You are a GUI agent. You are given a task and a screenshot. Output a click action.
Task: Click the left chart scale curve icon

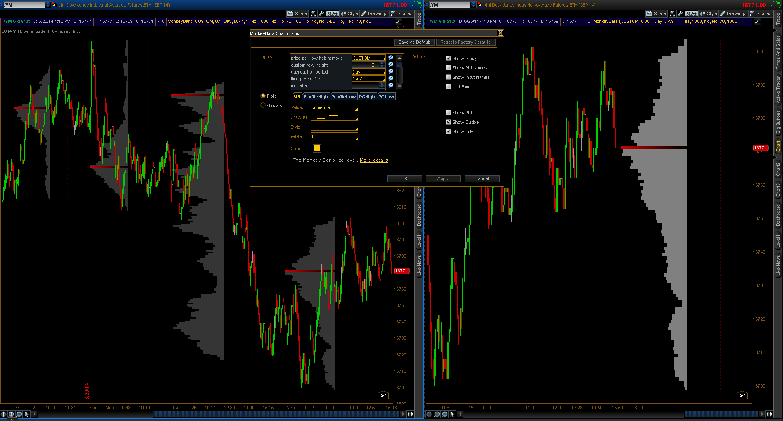(398, 21)
